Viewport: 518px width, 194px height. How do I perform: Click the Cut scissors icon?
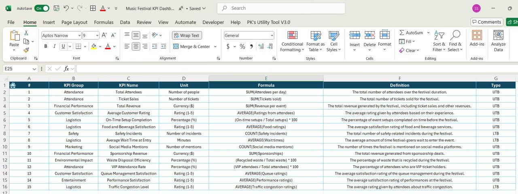point(26,33)
